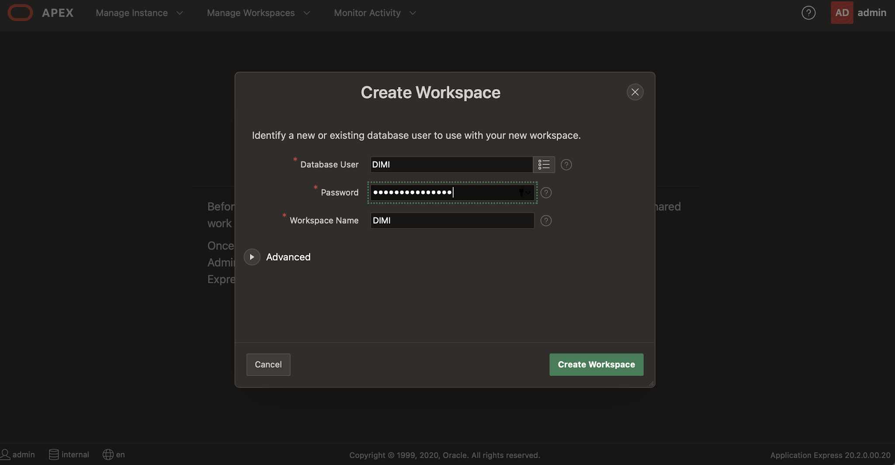Click the globe language icon in the footer
The height and width of the screenshot is (465, 895).
tap(108, 455)
